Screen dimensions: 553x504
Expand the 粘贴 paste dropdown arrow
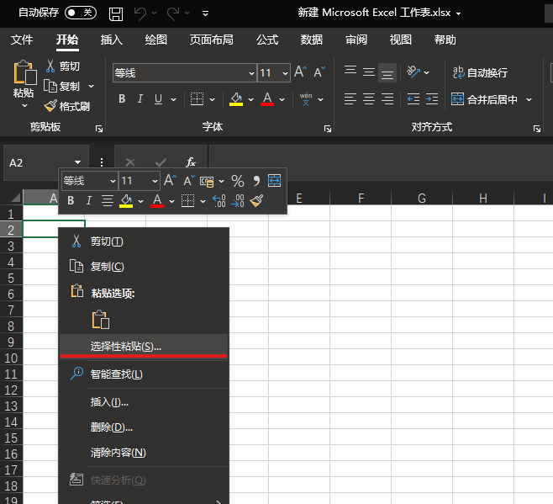pos(24,106)
